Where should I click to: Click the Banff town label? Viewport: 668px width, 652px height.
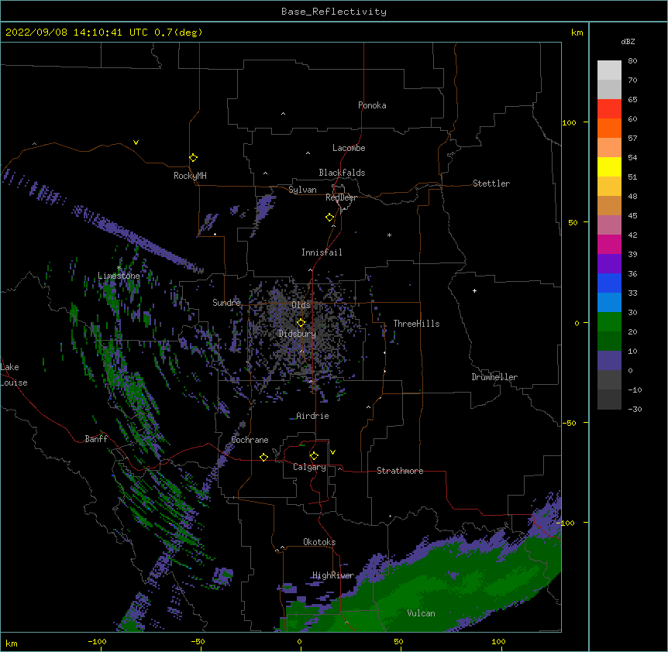tap(96, 439)
